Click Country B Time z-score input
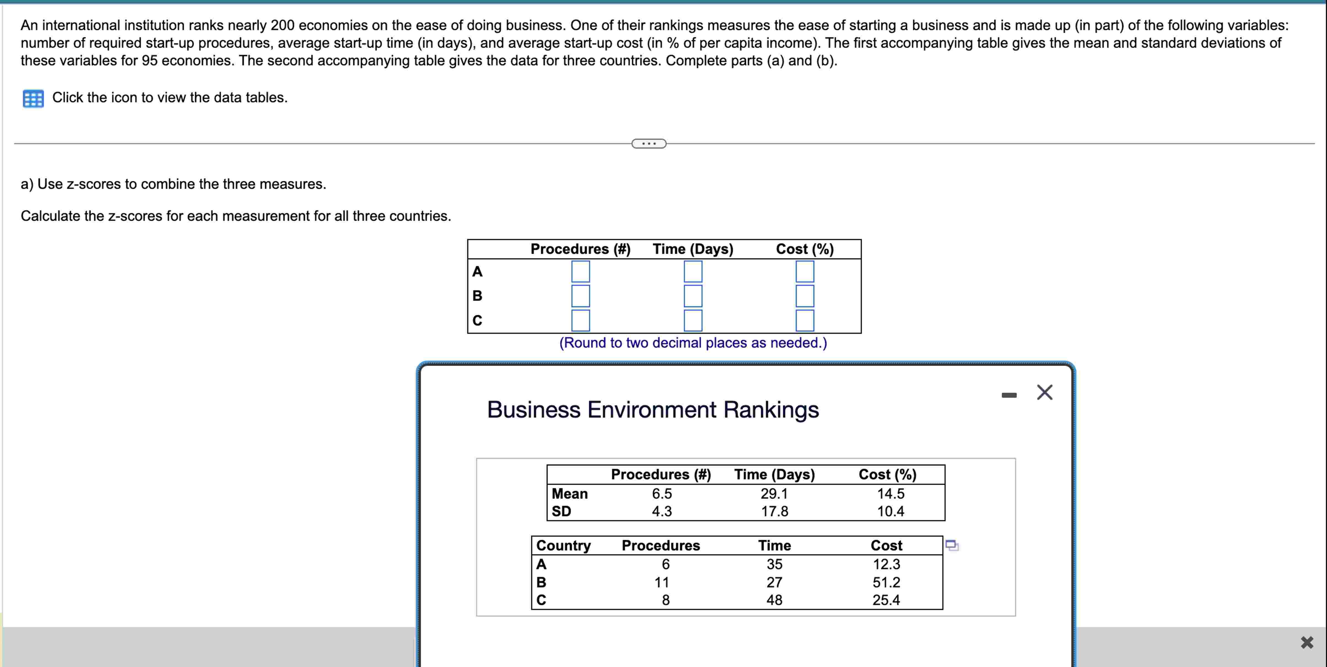 tap(692, 296)
